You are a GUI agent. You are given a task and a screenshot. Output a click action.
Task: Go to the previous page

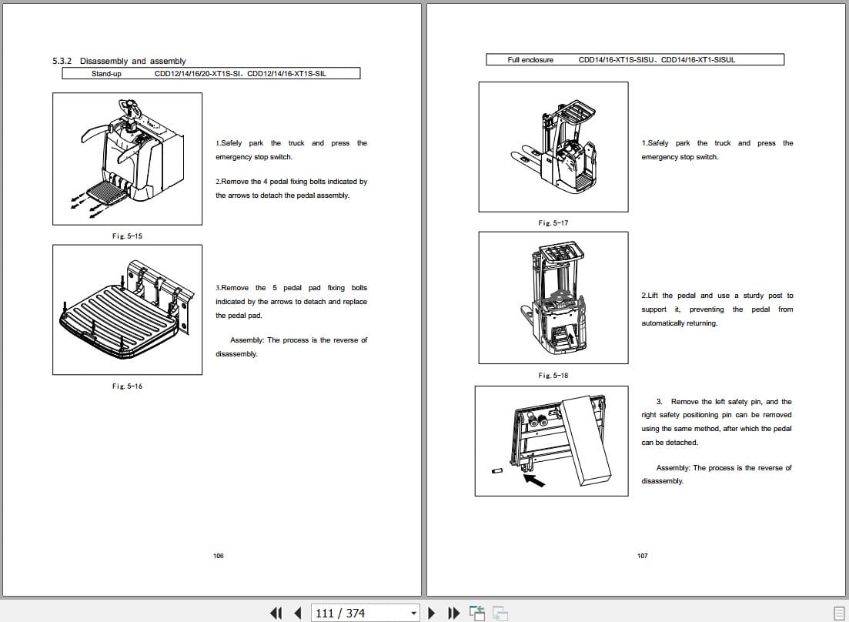click(297, 613)
